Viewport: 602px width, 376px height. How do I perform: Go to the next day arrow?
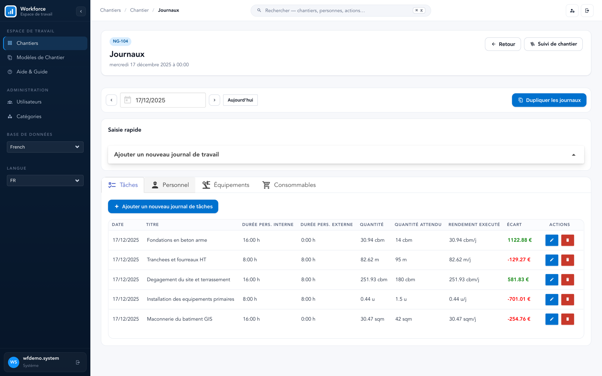coord(214,100)
